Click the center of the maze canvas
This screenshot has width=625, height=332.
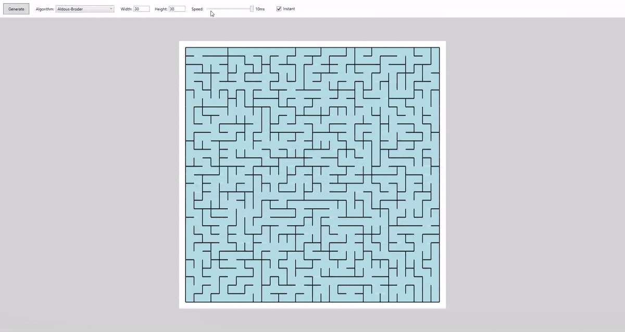pyautogui.click(x=312, y=175)
